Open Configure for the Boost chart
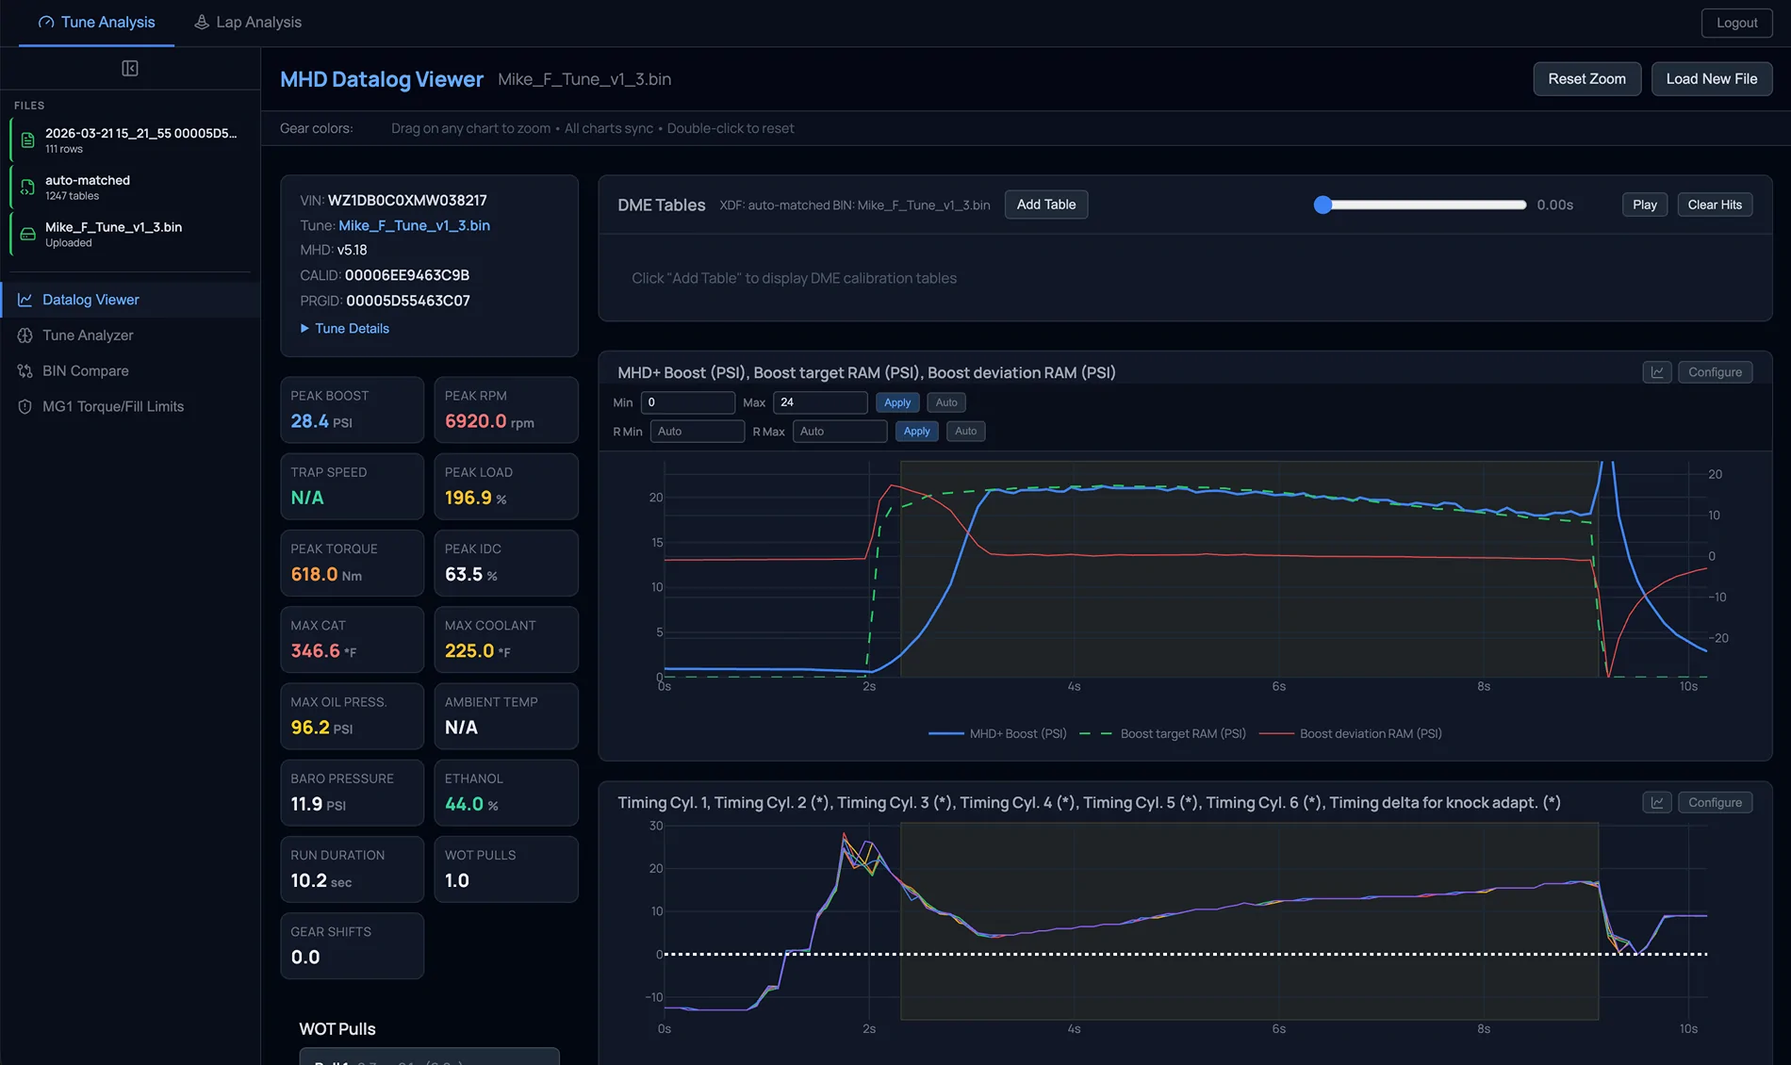 point(1715,372)
